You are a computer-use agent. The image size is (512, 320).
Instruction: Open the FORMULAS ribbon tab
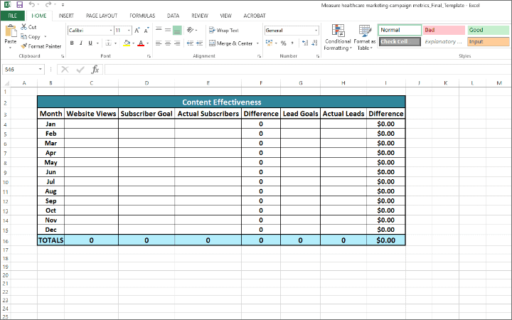pyautogui.click(x=142, y=15)
